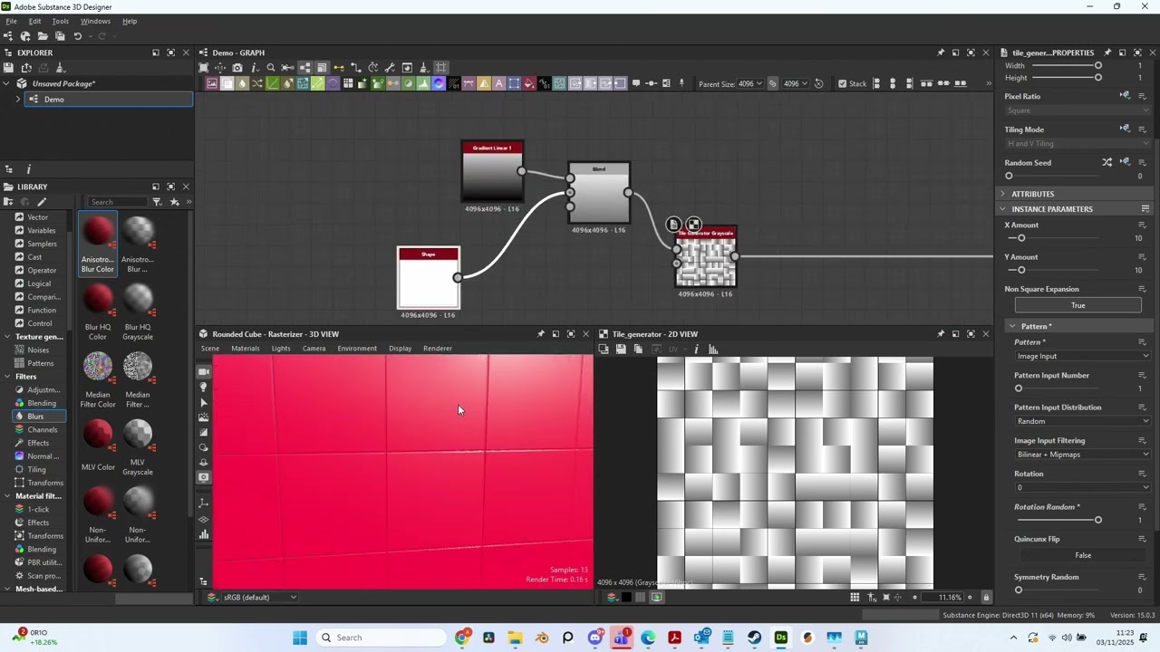Screen dimensions: 1160x652
Task: Open Pattern Input Distribution Random dropdown
Action: (1083, 421)
